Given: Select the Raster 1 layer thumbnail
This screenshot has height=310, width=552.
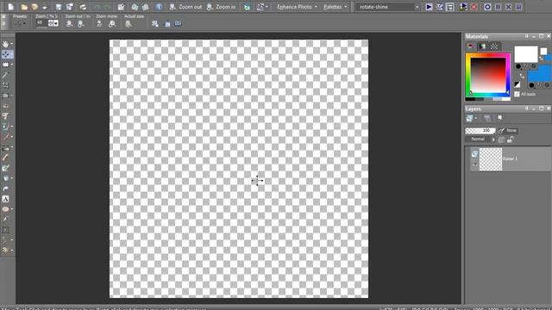Looking at the screenshot, I should (x=491, y=159).
